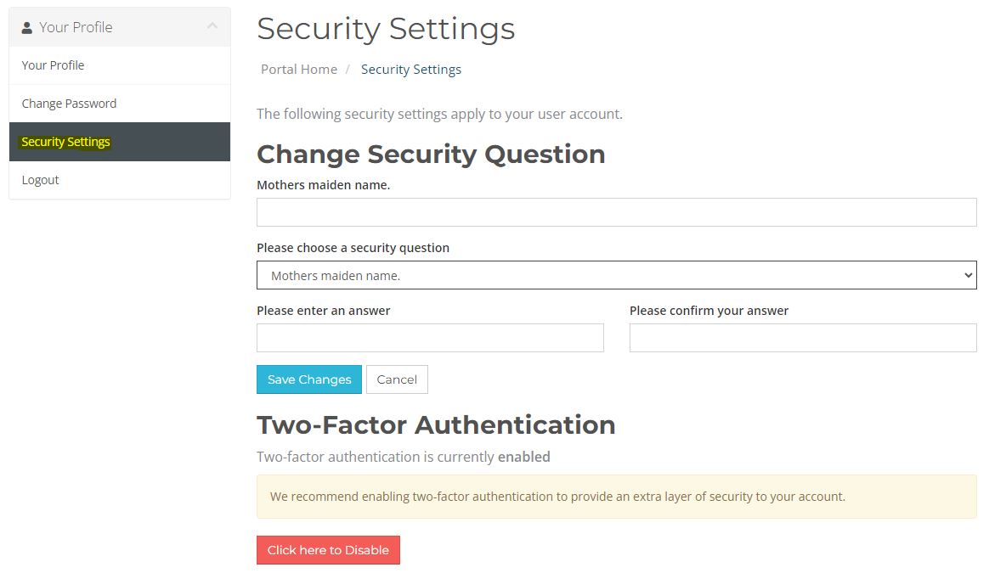This screenshot has width=989, height=573.
Task: Click the Cancel button
Action: coord(397,379)
